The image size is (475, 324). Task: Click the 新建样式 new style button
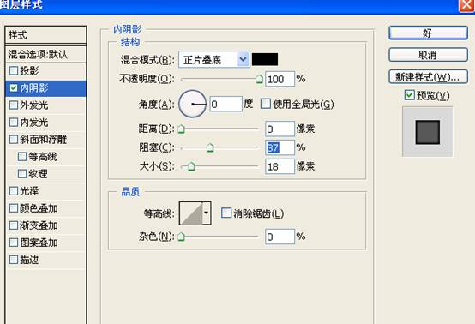tap(428, 77)
